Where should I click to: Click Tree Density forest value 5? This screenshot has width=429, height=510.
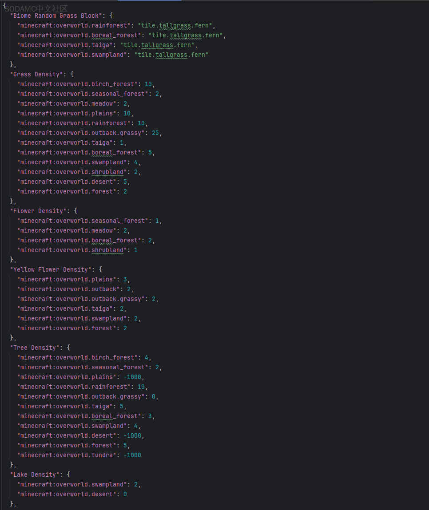tap(125, 445)
